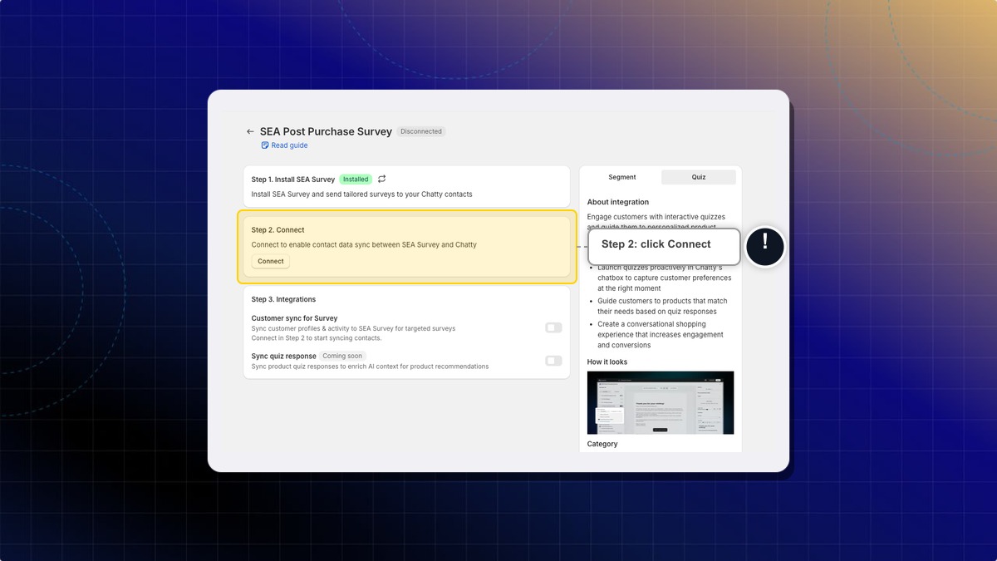Image resolution: width=997 pixels, height=561 pixels.
Task: Click the About integration heading
Action: (618, 202)
